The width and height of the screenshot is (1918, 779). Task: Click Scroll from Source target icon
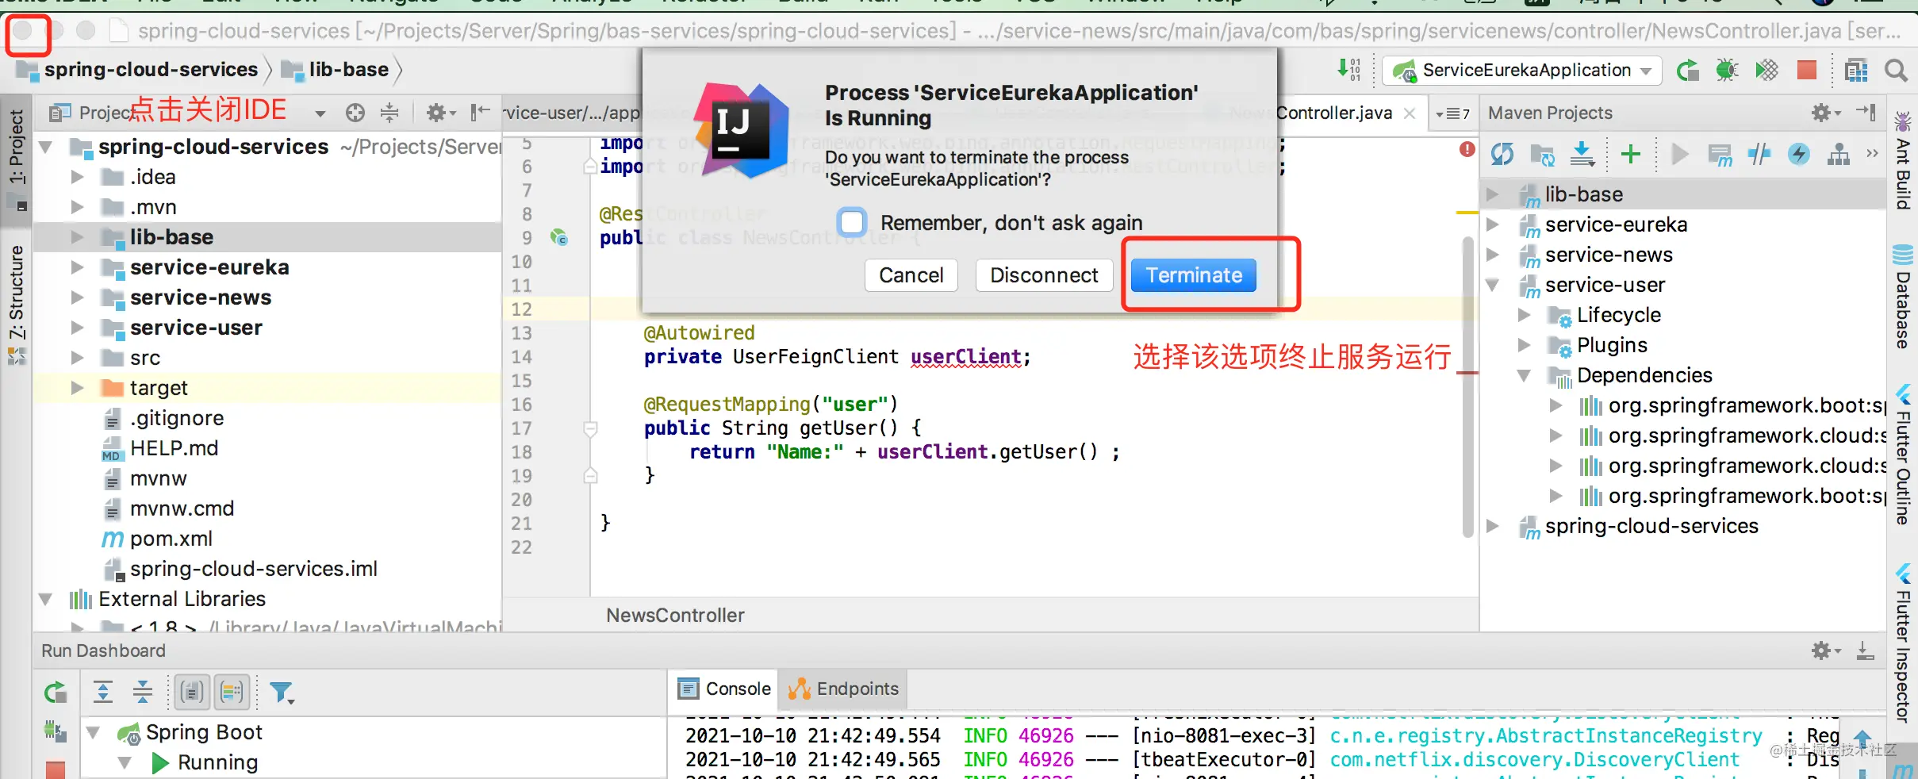tap(355, 113)
